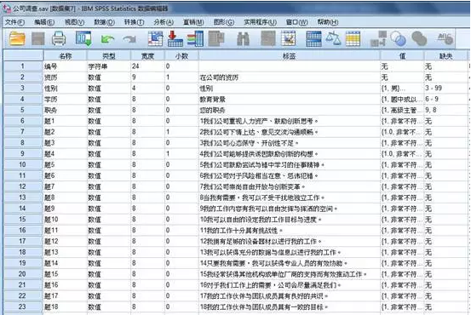Click the Find binoculars icon

click(243, 39)
